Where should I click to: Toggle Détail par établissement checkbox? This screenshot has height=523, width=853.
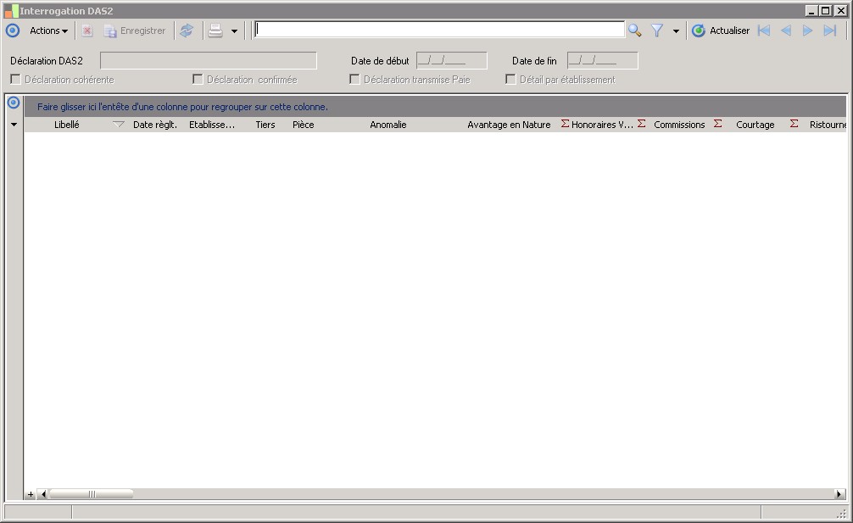[x=510, y=80]
